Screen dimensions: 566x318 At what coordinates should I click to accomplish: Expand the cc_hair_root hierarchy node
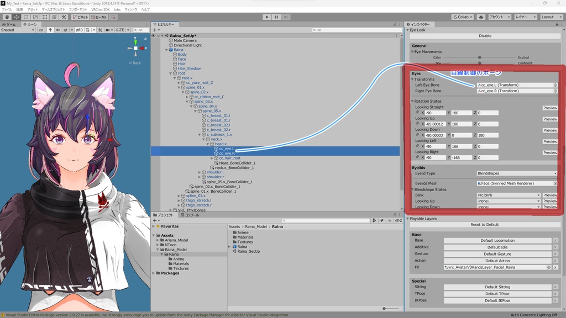(x=212, y=158)
